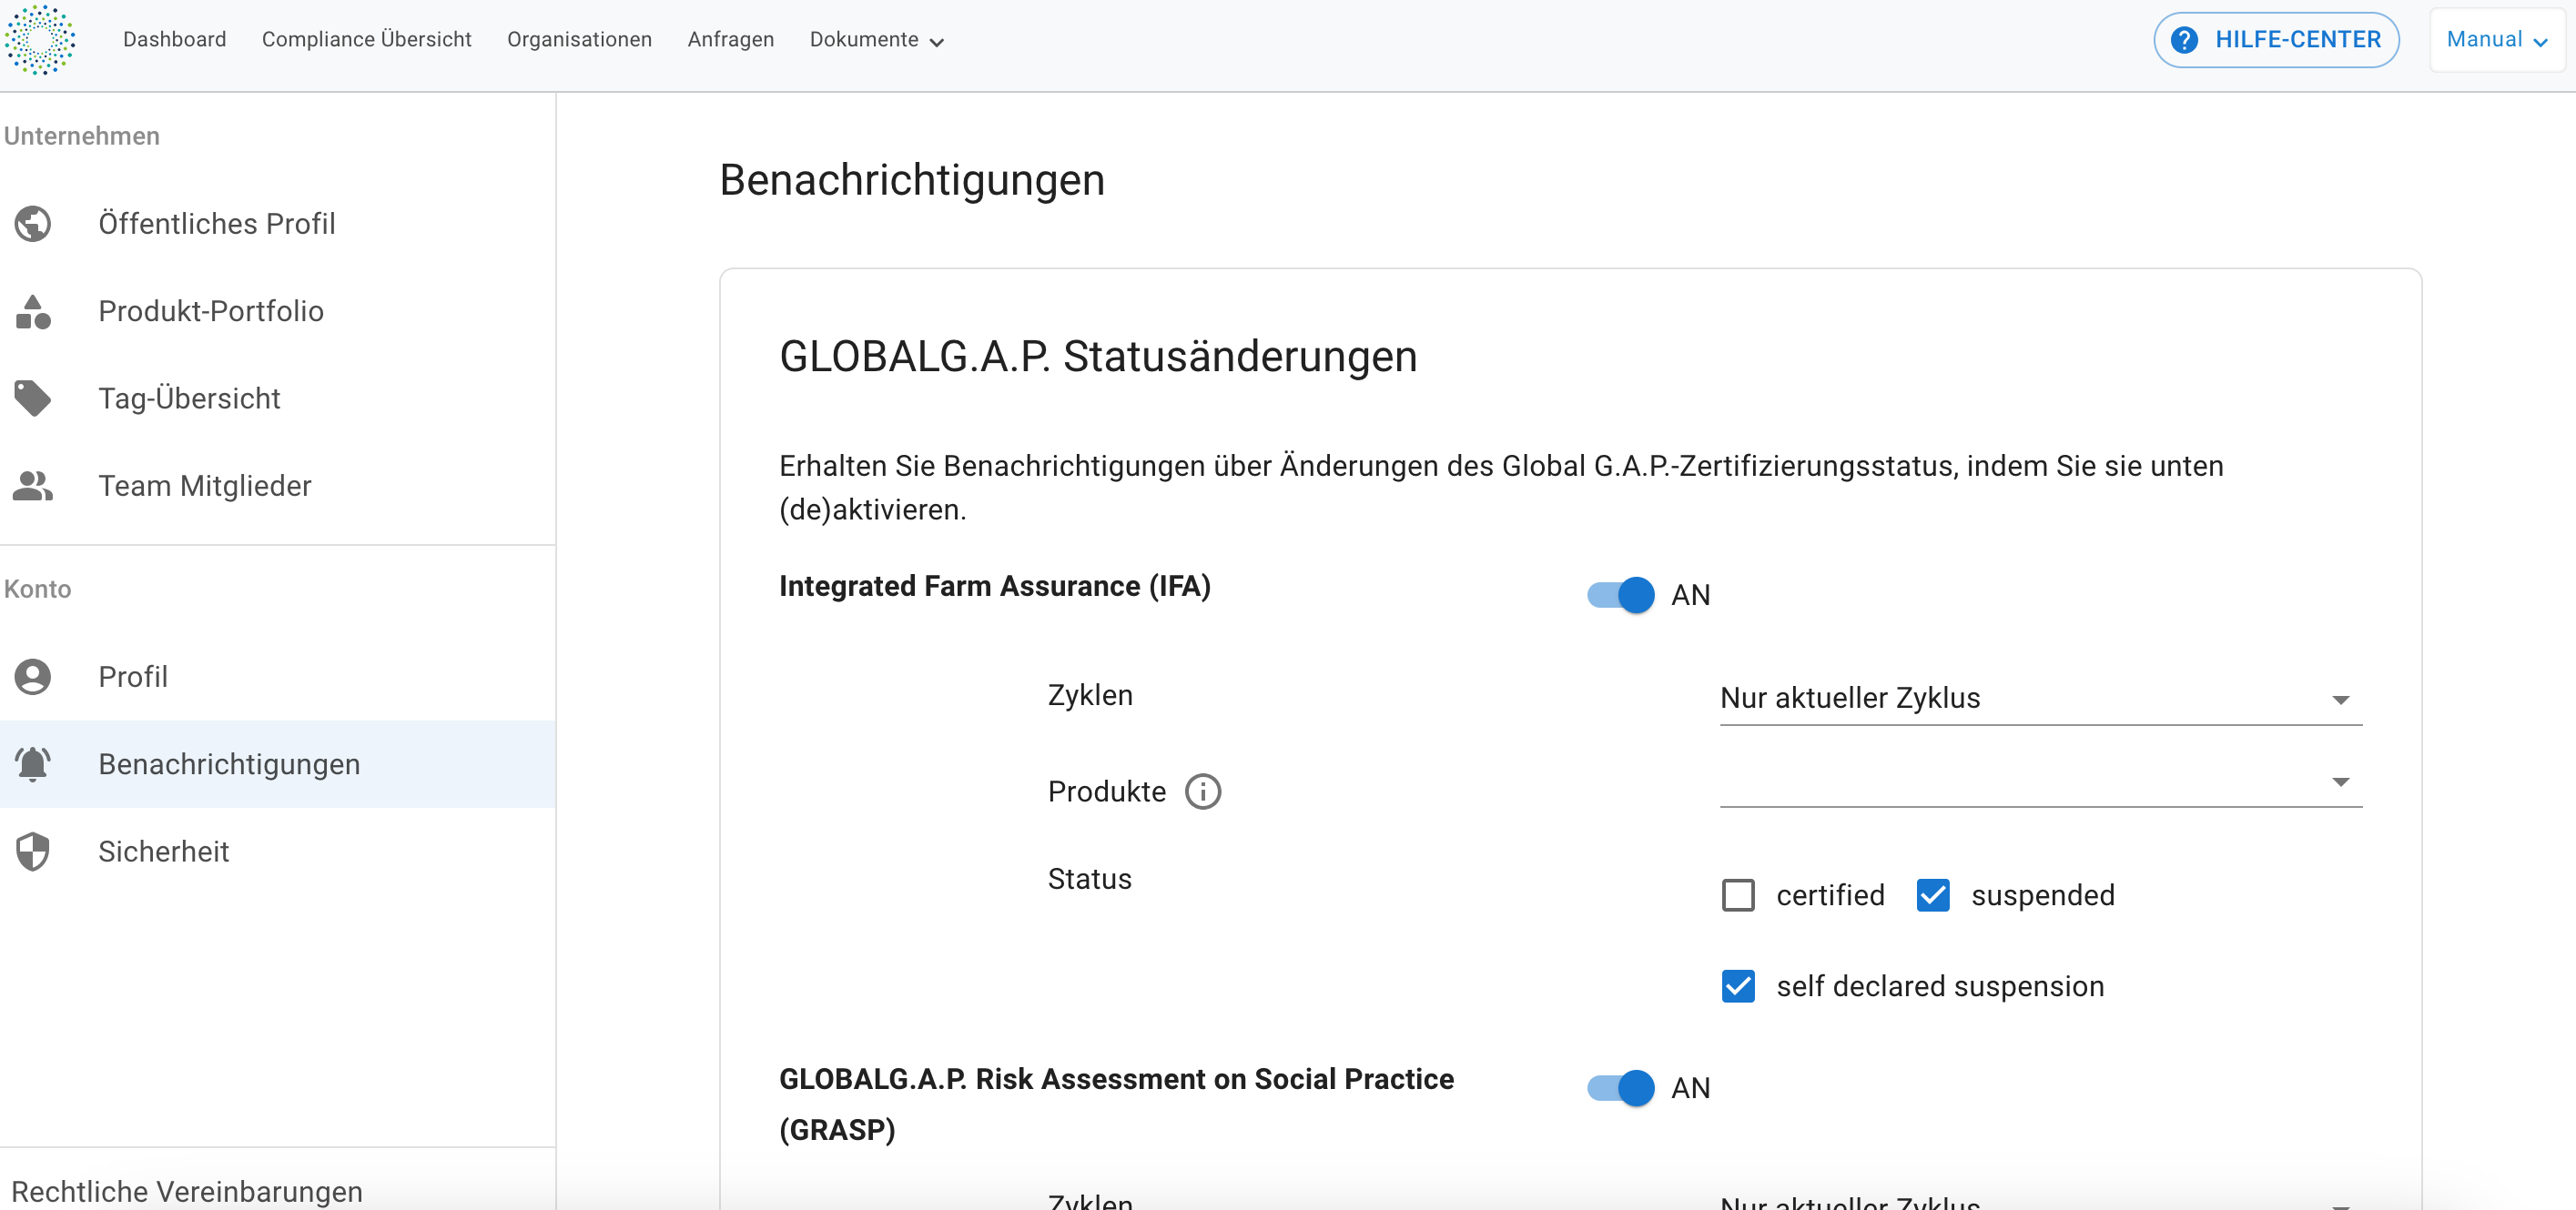Click the person icon for Profil
This screenshot has height=1210, width=2576.
33,677
